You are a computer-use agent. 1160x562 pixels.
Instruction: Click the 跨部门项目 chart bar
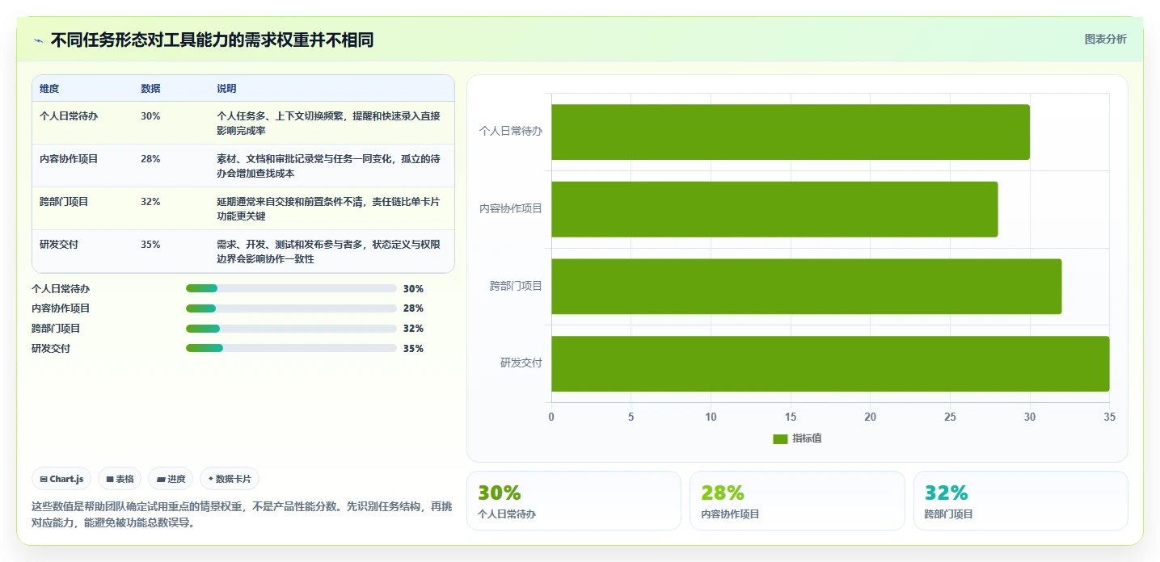click(807, 287)
